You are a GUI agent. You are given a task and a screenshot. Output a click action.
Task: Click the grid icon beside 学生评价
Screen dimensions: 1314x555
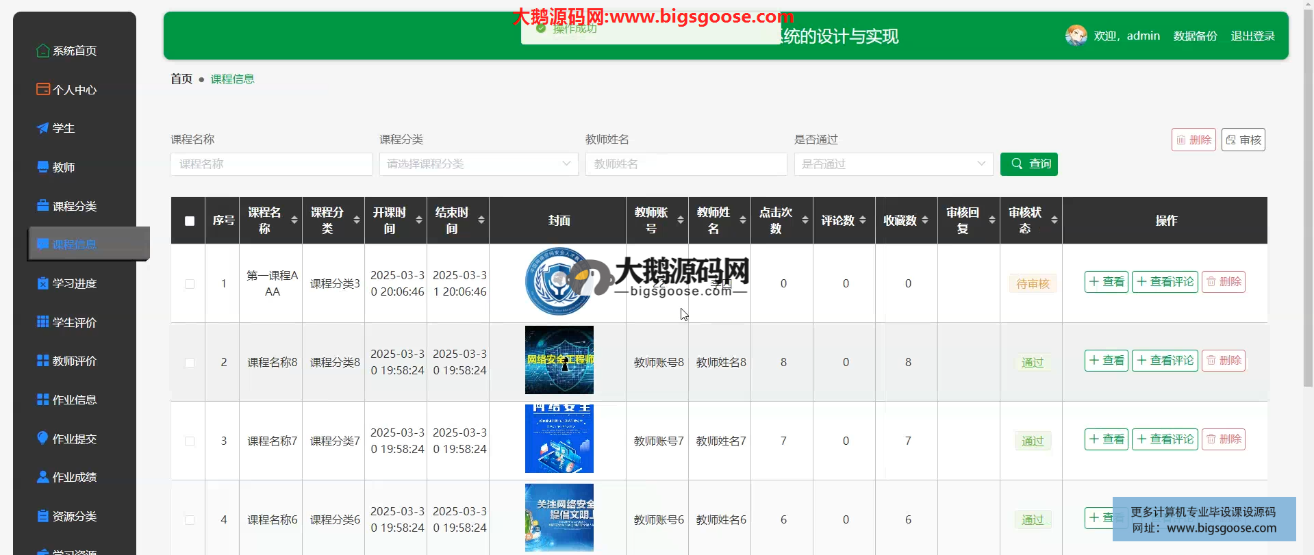42,322
